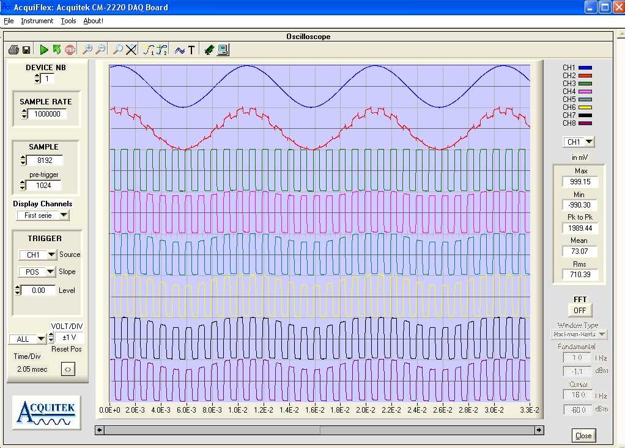Click the Device NB stepper arrows

[x=37, y=78]
